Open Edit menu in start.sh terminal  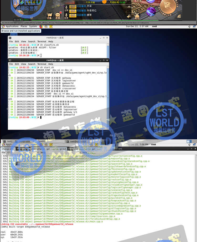coord(17,64)
